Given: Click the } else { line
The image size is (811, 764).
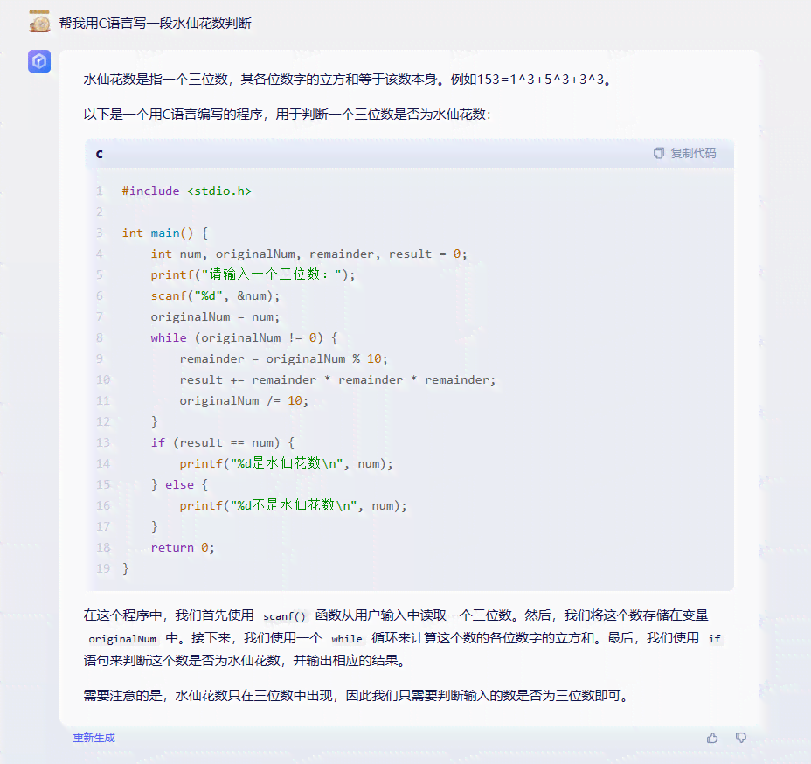Looking at the screenshot, I should coord(179,484).
